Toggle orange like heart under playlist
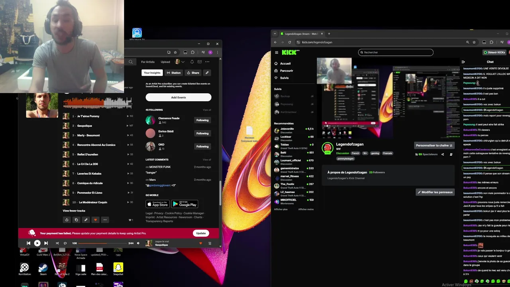This screenshot has width=510, height=287. tap(95, 220)
